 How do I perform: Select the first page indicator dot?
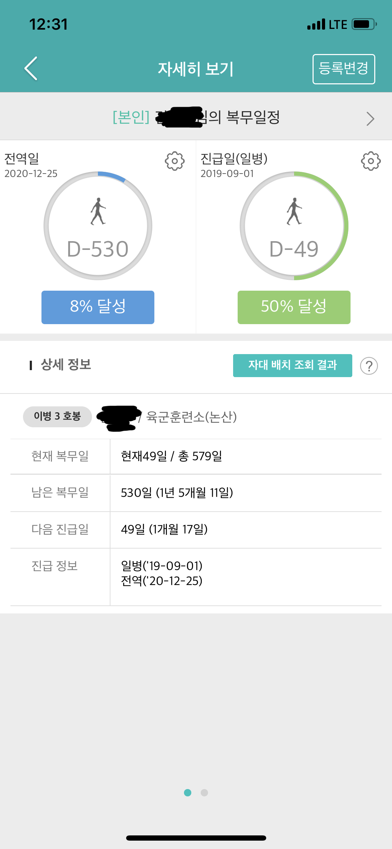click(187, 793)
